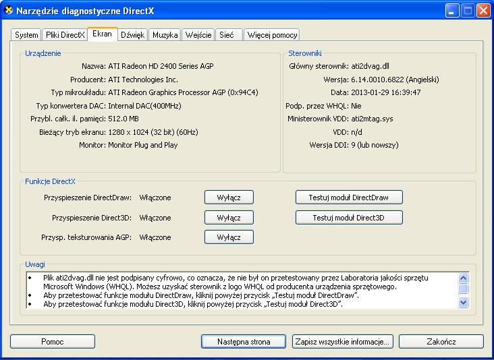Open the Muzyka tab
The height and width of the screenshot is (360, 494).
(165, 35)
